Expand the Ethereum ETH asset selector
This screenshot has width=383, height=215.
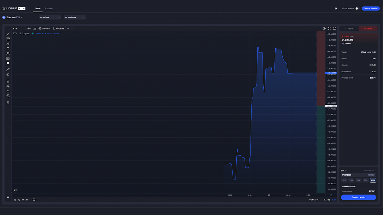13,17
